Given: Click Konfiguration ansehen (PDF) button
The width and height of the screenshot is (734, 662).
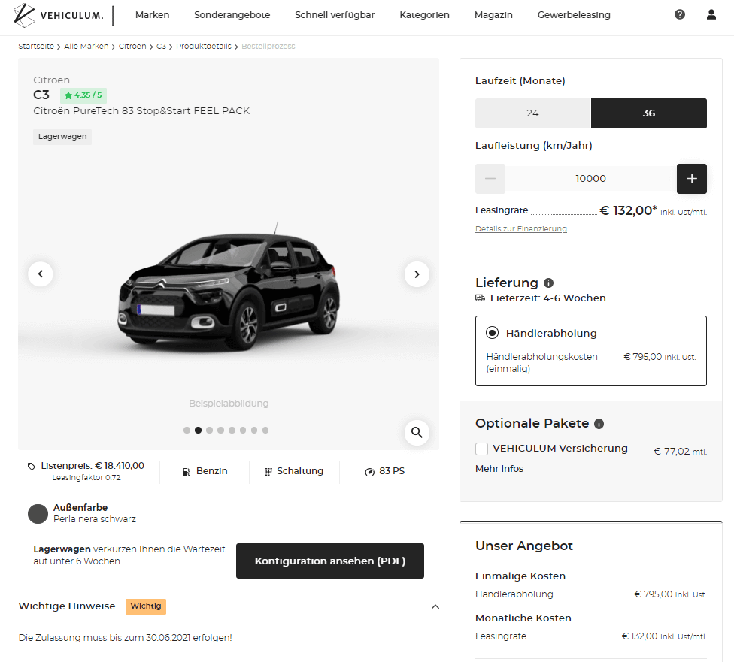Looking at the screenshot, I should 330,561.
